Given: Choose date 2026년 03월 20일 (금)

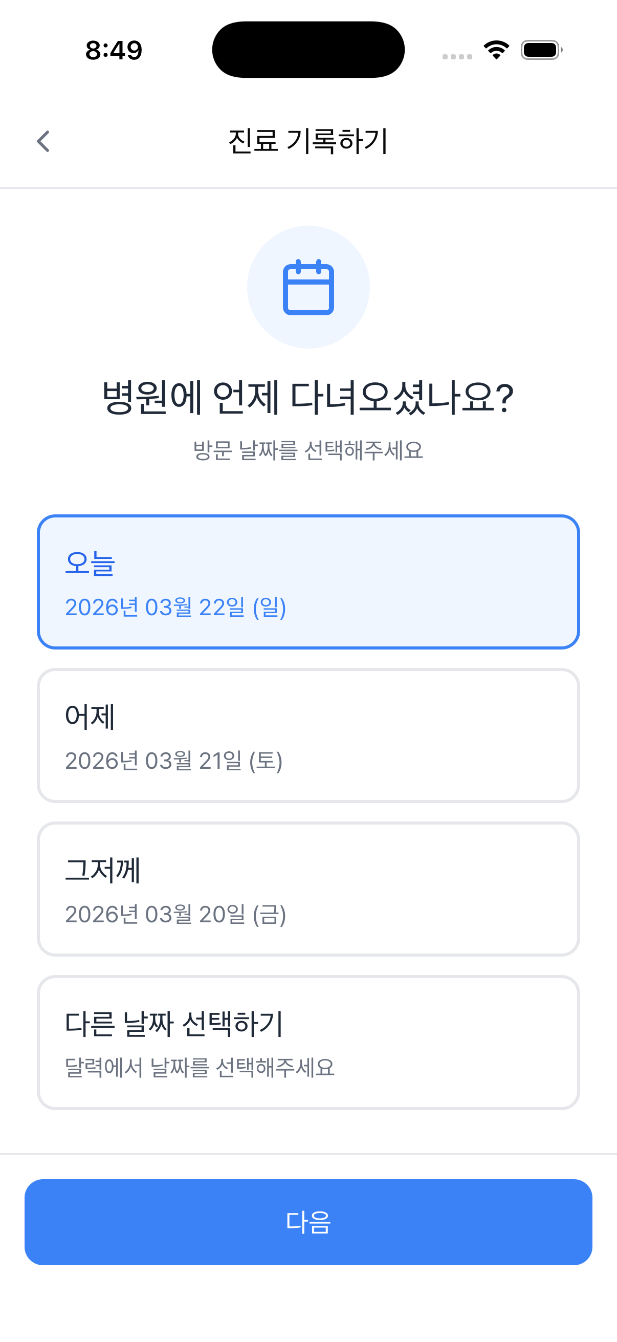Looking at the screenshot, I should pos(175,914).
